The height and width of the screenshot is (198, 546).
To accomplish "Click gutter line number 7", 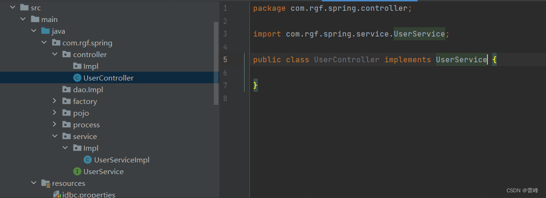I will [225, 85].
